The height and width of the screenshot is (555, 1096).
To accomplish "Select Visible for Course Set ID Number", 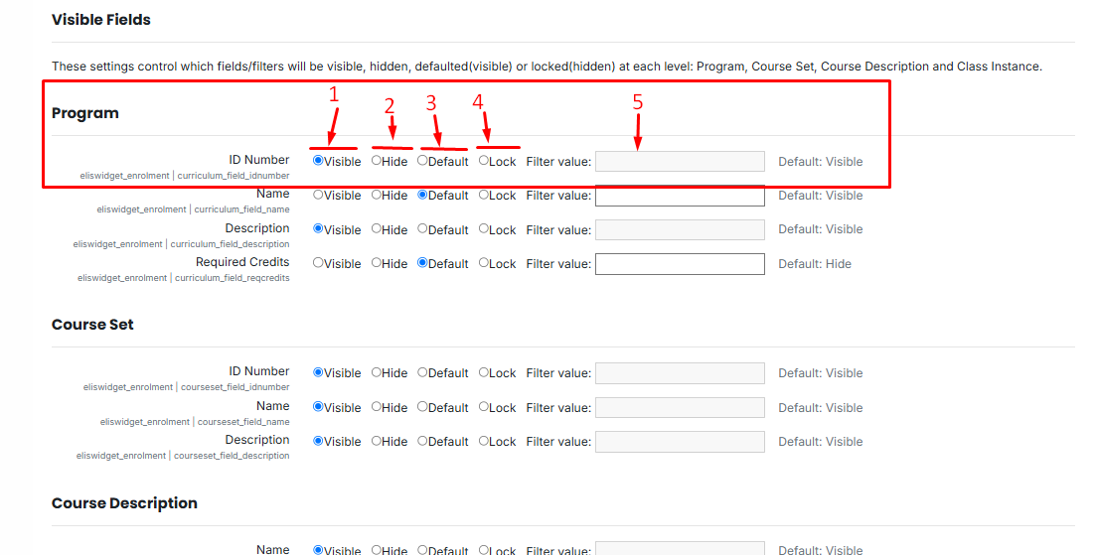I will [318, 372].
